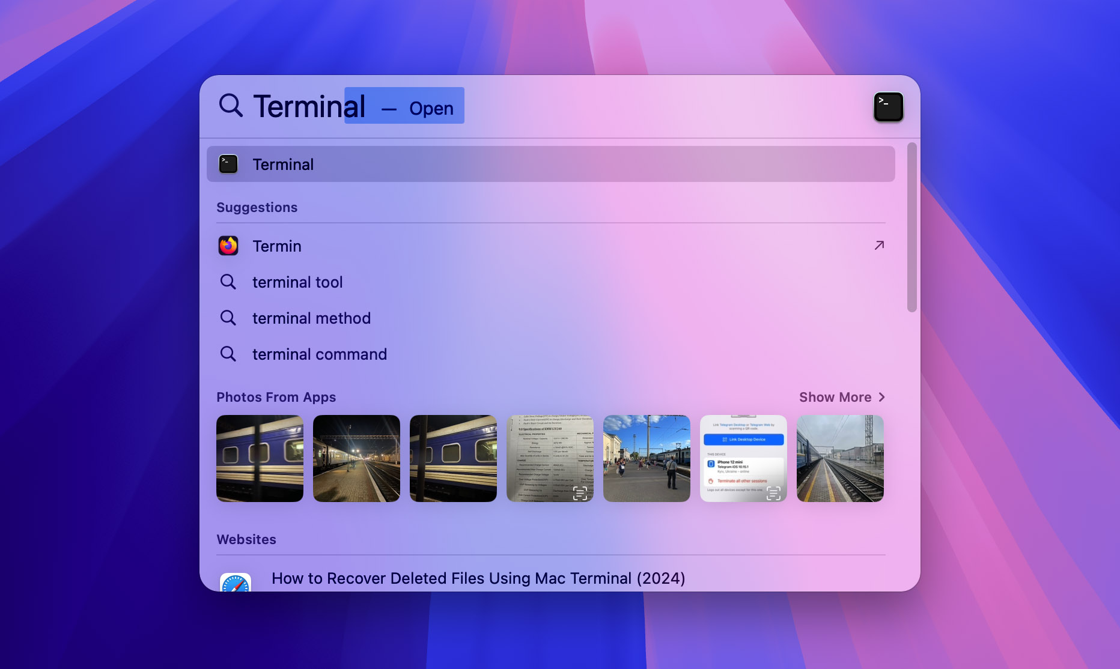1120x669 pixels.
Task: Click the Safari icon in Websites section
Action: coord(236,583)
